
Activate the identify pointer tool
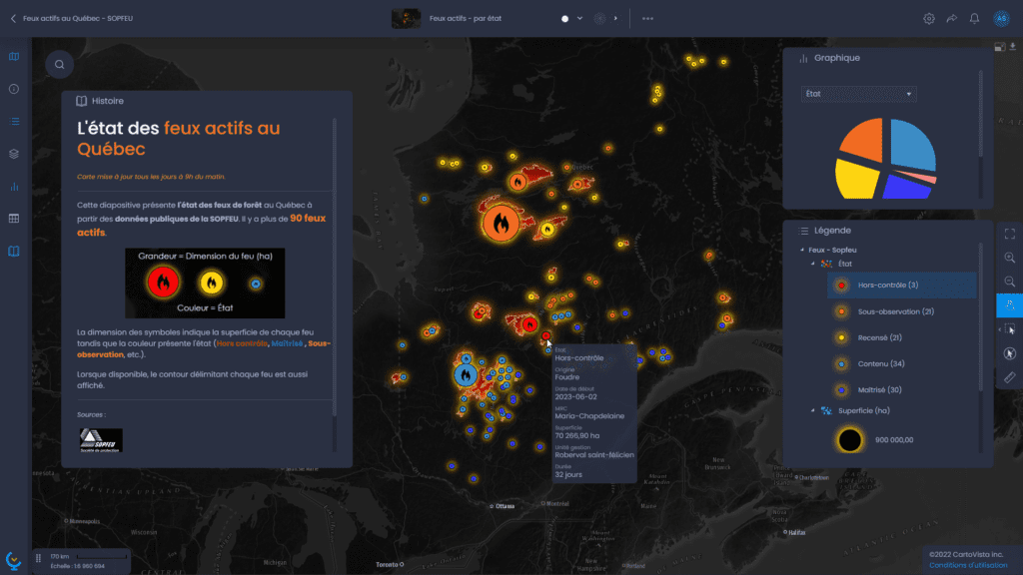coord(1009,353)
